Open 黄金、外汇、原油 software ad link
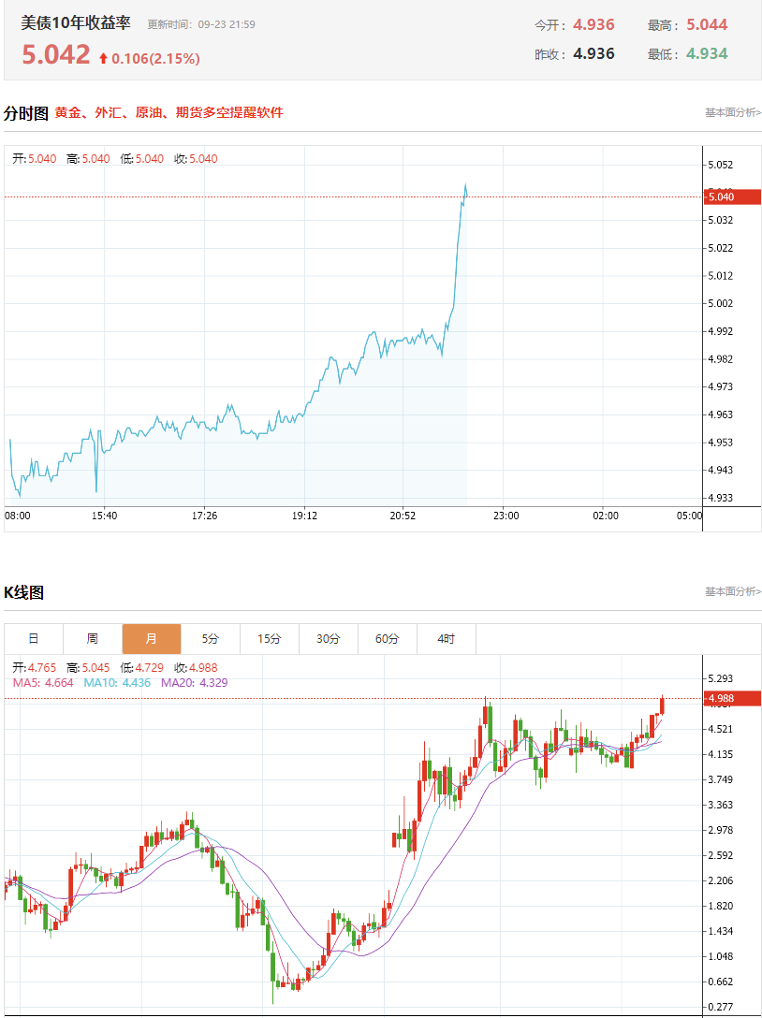 coord(169,113)
